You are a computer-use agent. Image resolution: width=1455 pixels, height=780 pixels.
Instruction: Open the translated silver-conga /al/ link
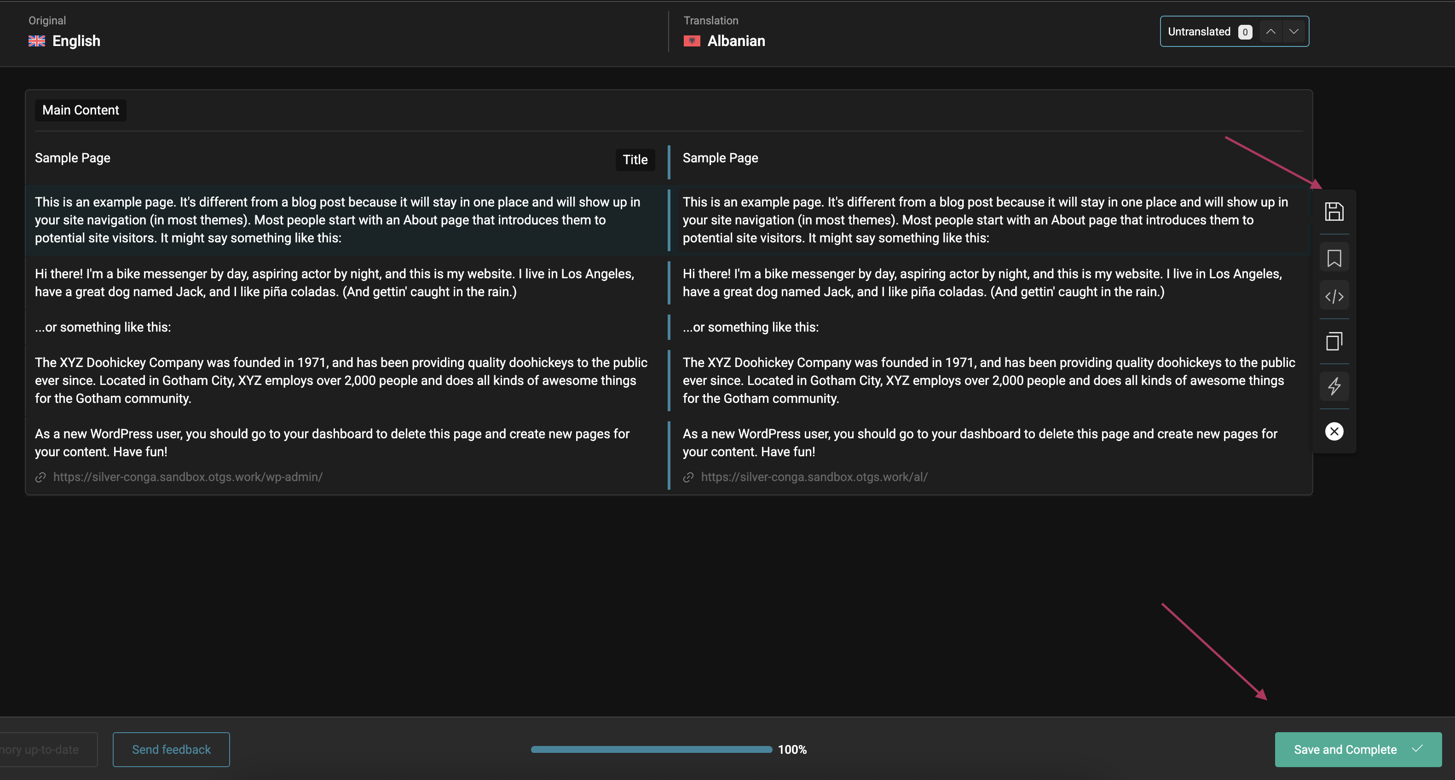[x=814, y=477]
